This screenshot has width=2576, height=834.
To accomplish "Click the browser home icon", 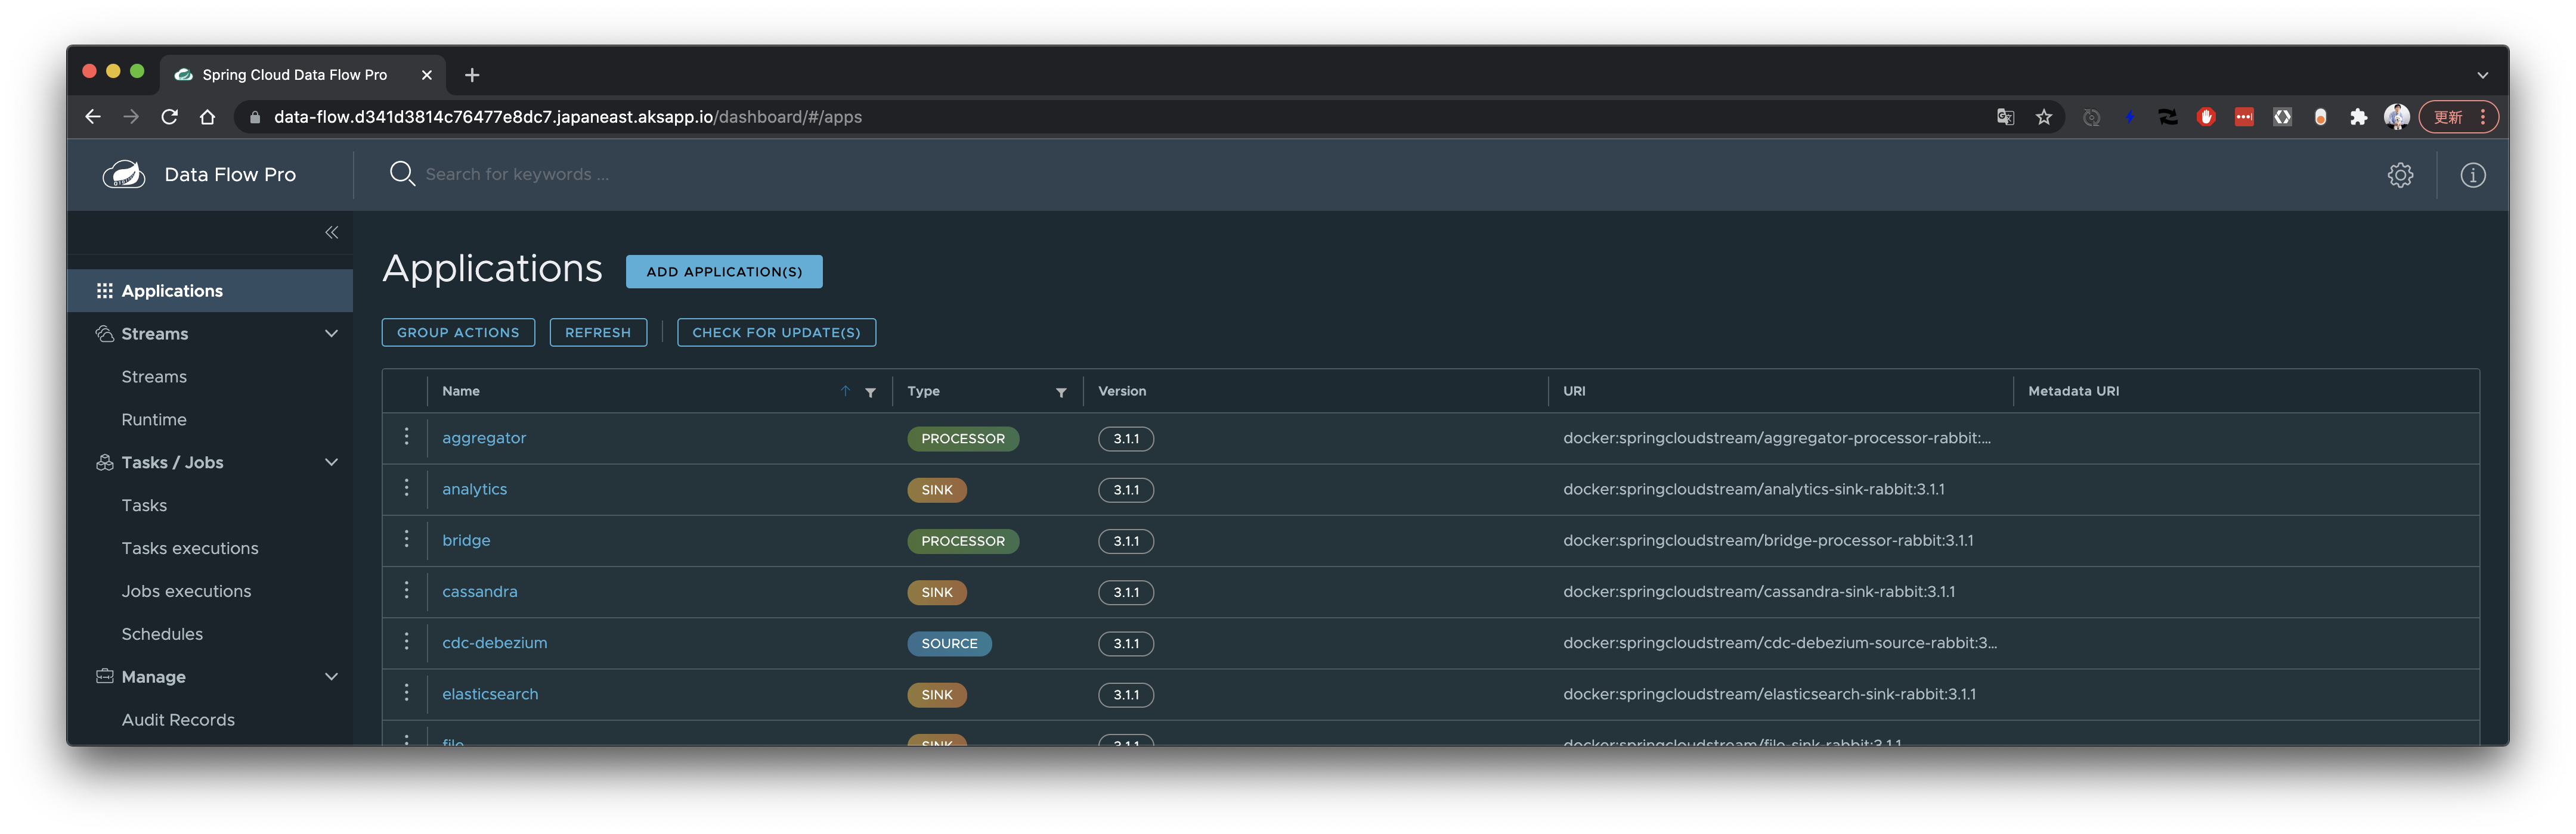I will pos(207,117).
